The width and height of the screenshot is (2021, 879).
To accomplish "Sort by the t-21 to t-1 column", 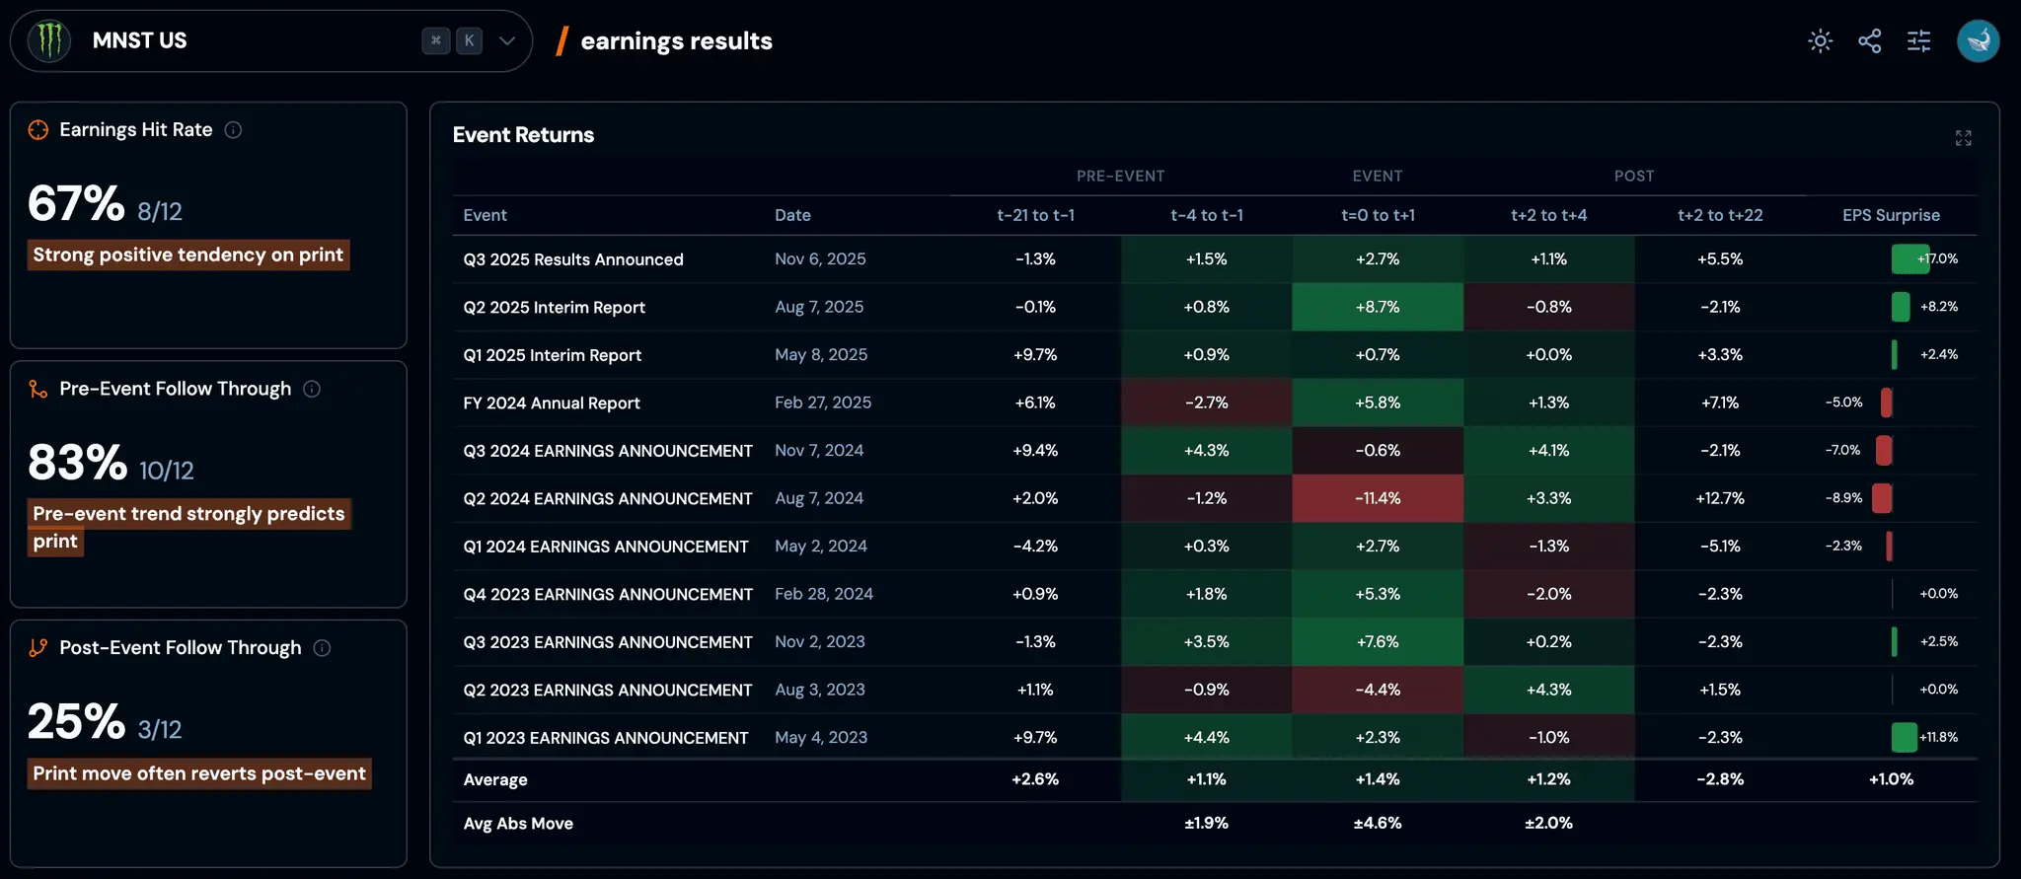I will point(1035,215).
